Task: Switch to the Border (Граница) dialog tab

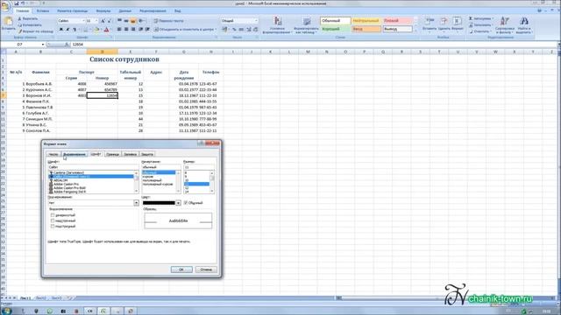Action: (113, 154)
